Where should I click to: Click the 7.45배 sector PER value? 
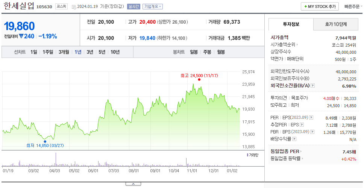[349, 152]
